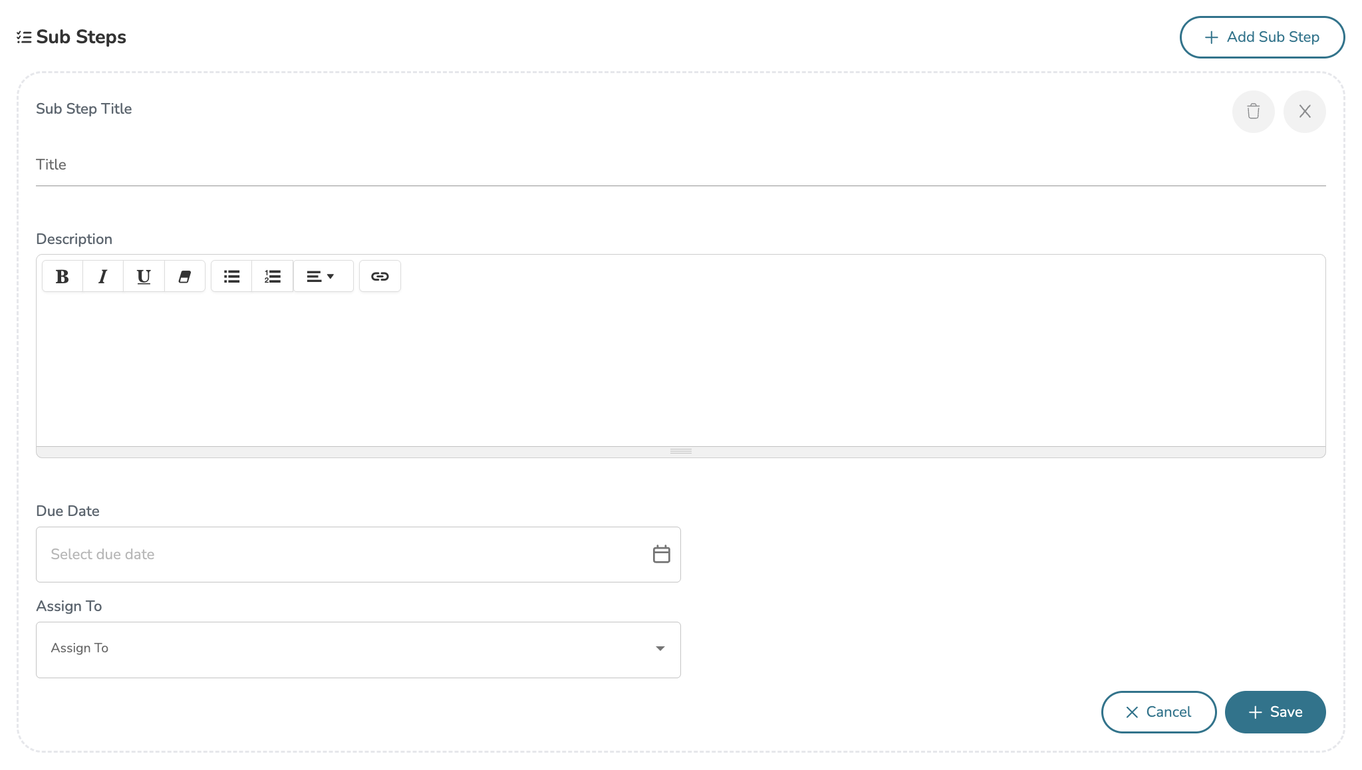Insert an unordered bullet list
Screen dimensions: 1362x770
click(231, 277)
